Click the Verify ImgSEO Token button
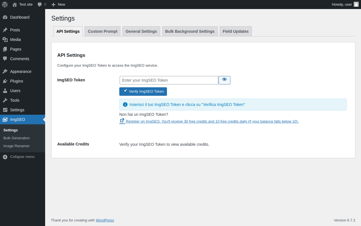This screenshot has height=226, width=361. point(143,92)
